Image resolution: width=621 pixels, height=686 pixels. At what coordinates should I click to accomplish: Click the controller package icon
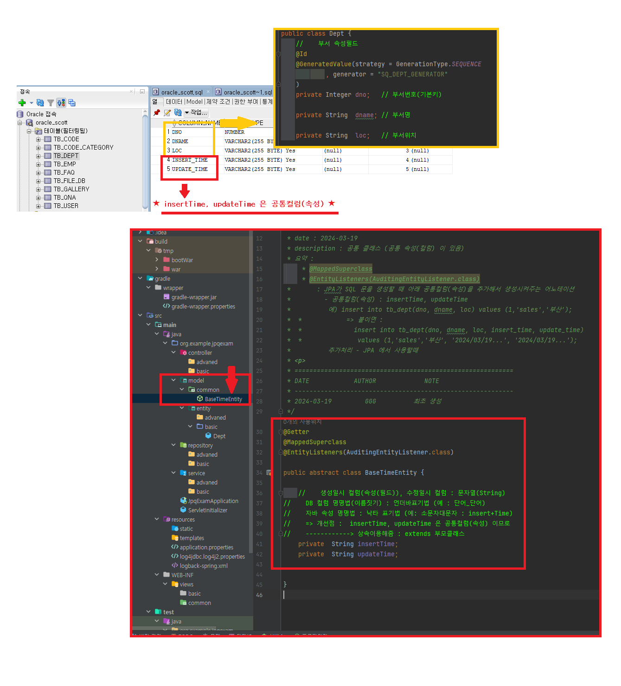pos(183,352)
